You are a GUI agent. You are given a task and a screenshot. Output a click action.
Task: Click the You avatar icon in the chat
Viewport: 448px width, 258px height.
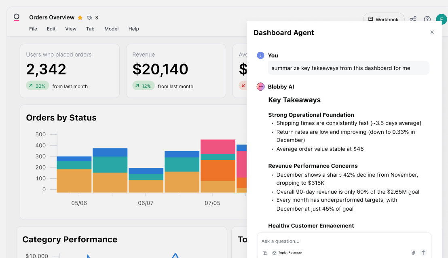coord(260,55)
